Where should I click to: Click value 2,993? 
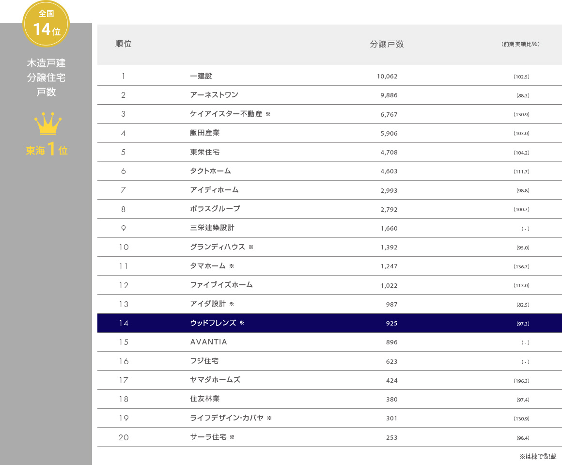tap(389, 190)
